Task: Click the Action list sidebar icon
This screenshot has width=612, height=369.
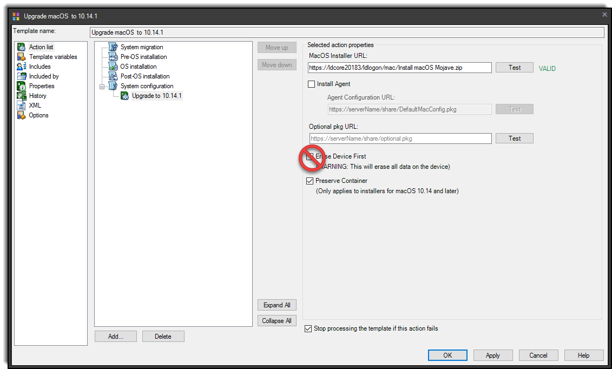Action: (x=22, y=47)
